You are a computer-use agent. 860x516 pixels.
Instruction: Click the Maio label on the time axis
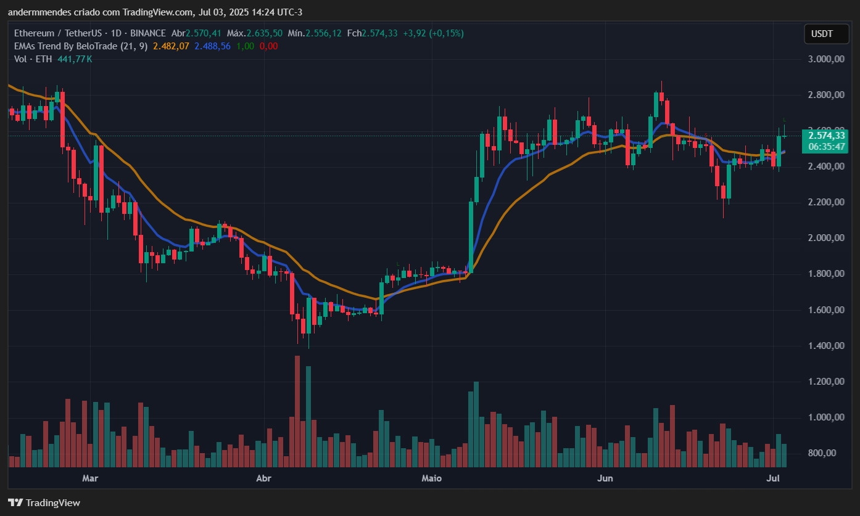(431, 478)
